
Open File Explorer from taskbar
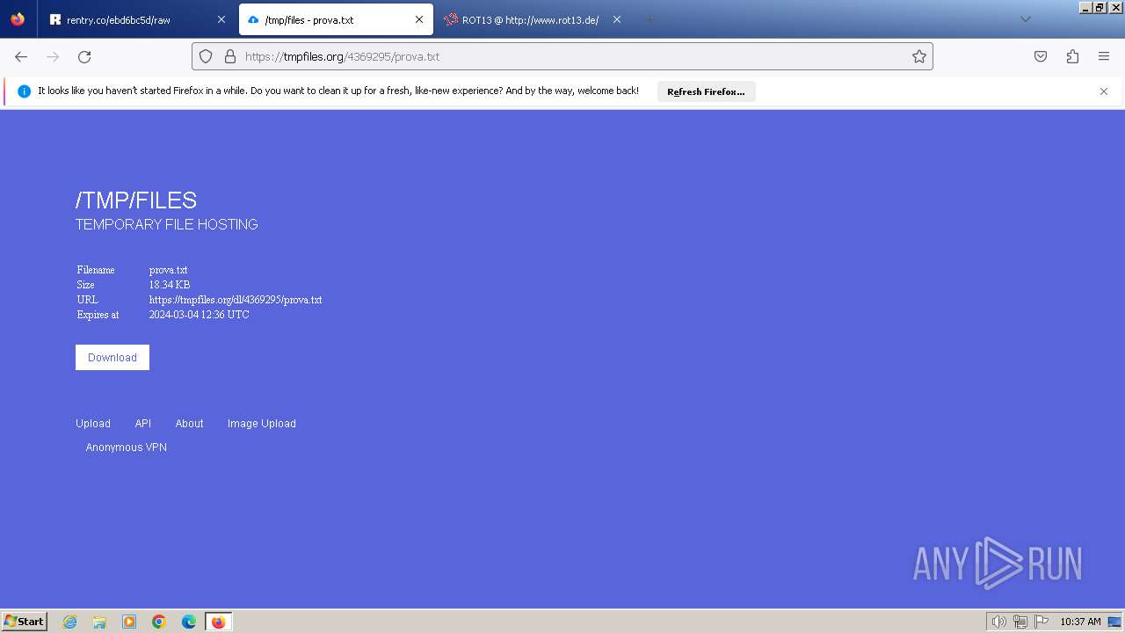(99, 622)
